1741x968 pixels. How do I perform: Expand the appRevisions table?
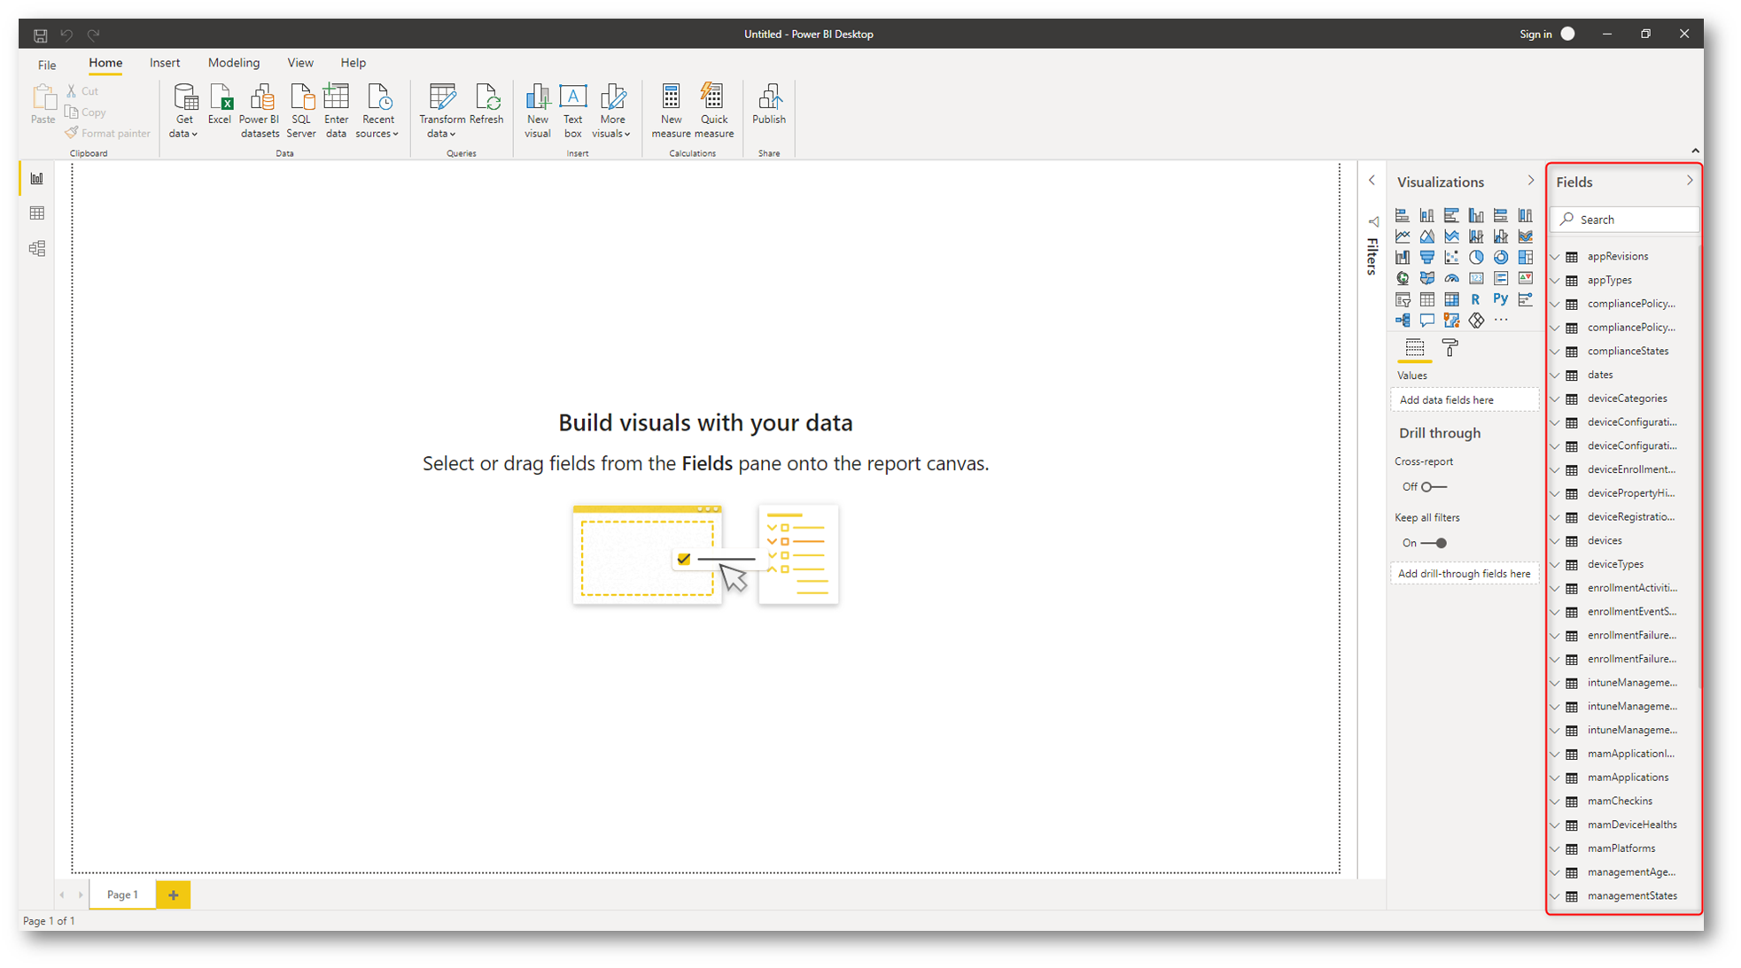tap(1555, 257)
